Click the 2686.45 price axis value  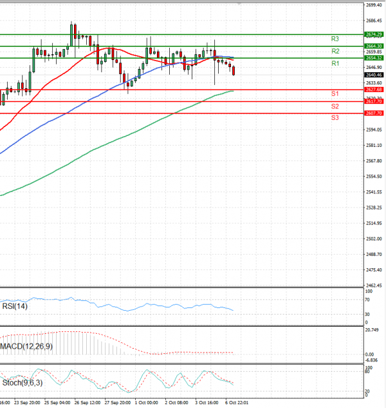[x=374, y=21]
